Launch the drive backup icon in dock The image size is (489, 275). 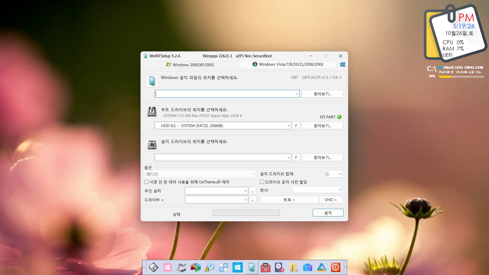point(182,267)
